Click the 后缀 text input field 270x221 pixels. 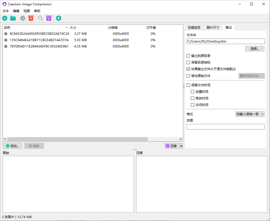click(x=225, y=127)
